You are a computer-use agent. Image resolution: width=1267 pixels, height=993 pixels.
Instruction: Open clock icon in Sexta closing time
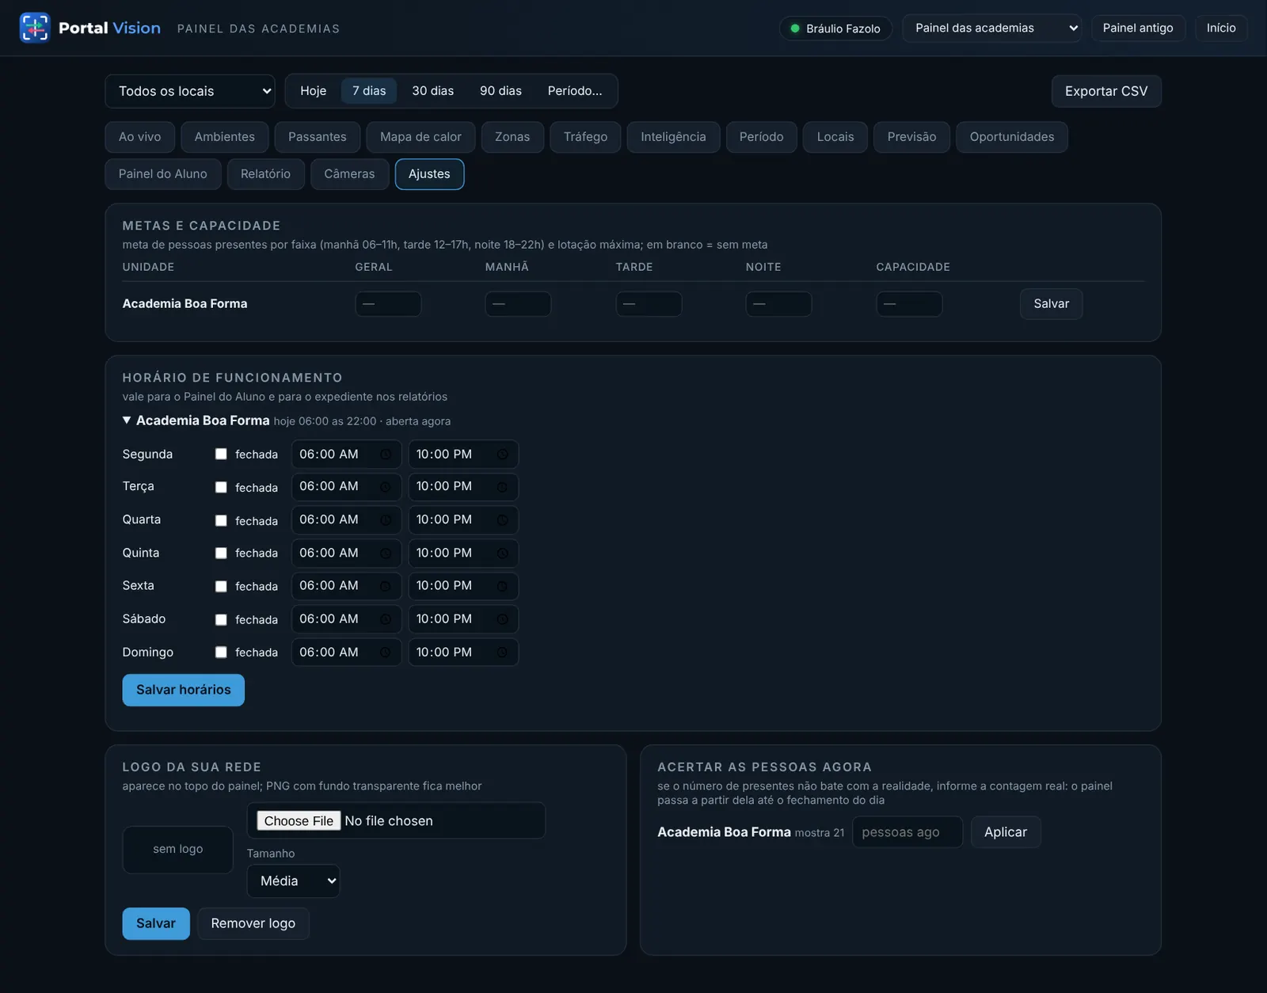pyautogui.click(x=502, y=586)
